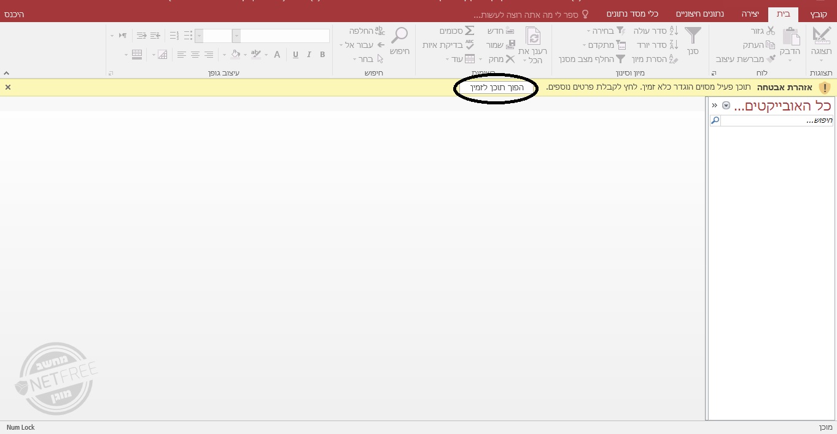Decrease indent level

point(141,36)
